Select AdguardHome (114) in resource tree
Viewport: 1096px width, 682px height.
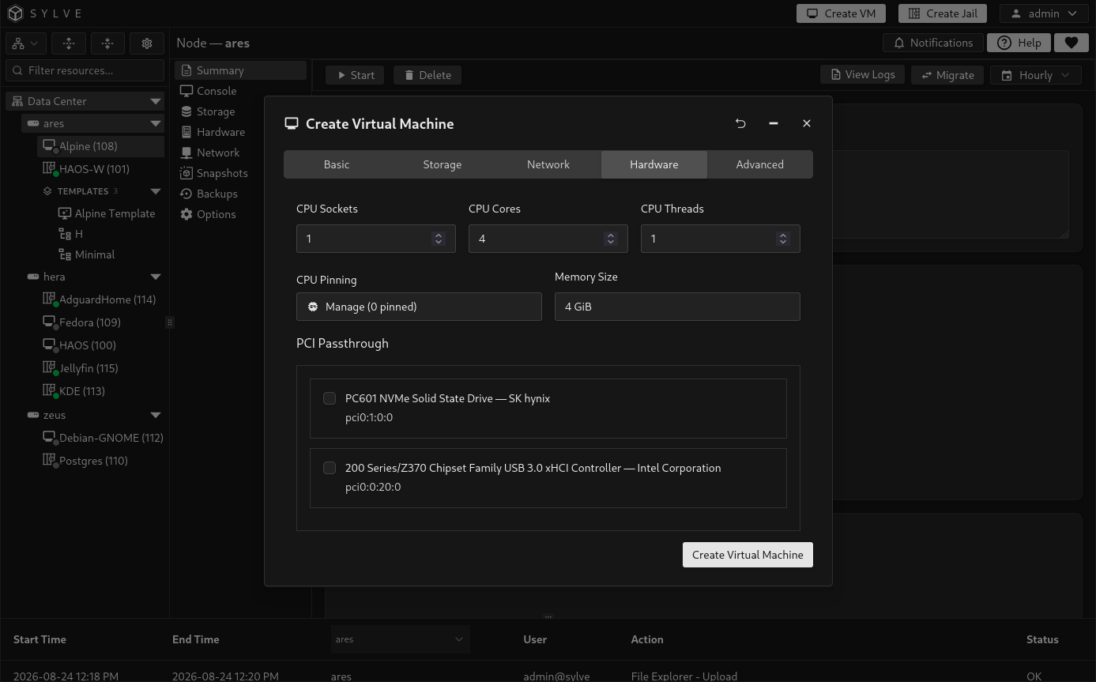tap(107, 300)
